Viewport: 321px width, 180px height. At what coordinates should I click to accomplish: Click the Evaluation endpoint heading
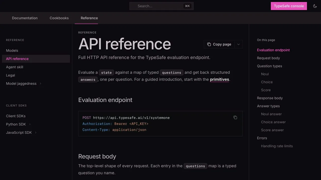coord(105,100)
